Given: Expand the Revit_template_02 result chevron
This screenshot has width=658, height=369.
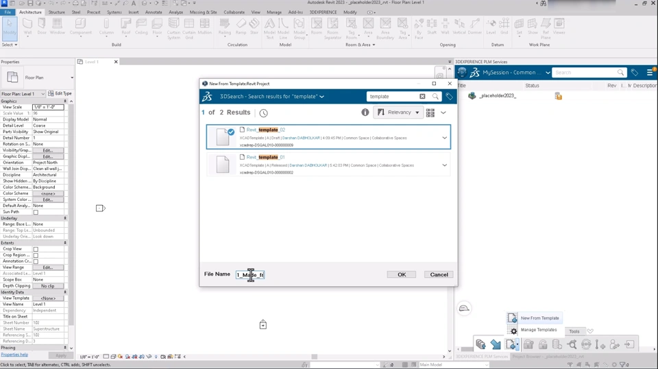Looking at the screenshot, I should pos(444,138).
